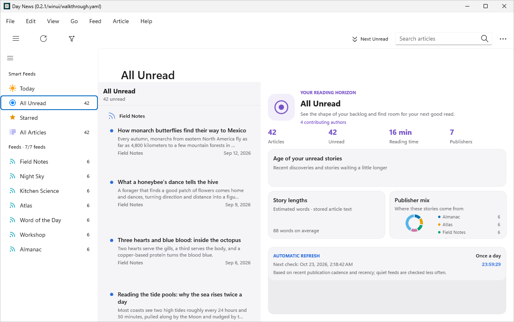
Task: Click the Day News app icon in title bar
Action: [x=6, y=6]
